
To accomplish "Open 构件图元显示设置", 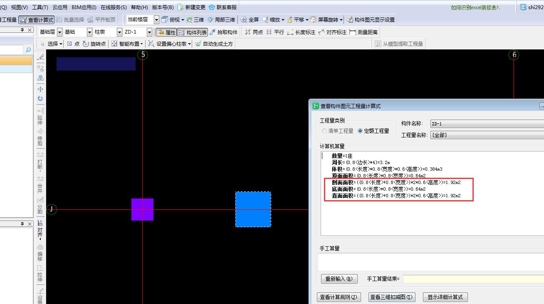I will coord(371,20).
